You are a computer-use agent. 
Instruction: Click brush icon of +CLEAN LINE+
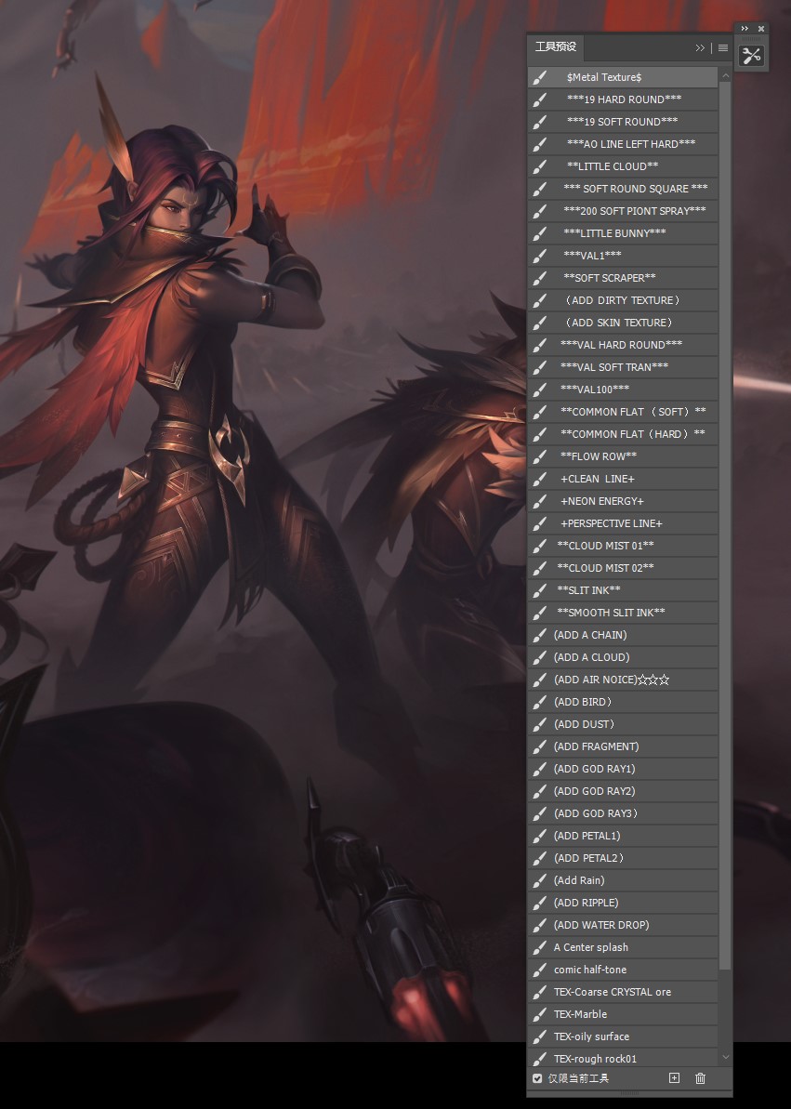pyautogui.click(x=540, y=479)
